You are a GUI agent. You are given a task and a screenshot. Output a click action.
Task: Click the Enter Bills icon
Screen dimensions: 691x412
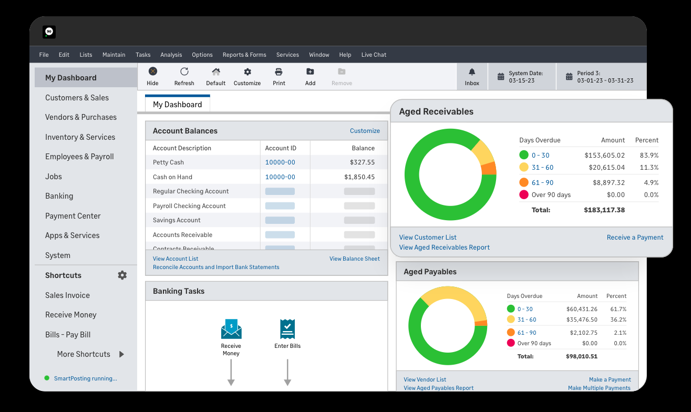click(287, 329)
